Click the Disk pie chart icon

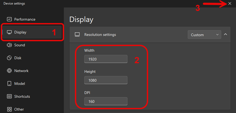9,58
